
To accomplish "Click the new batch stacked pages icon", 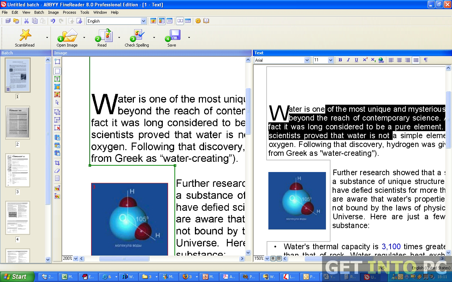I will (x=8, y=21).
